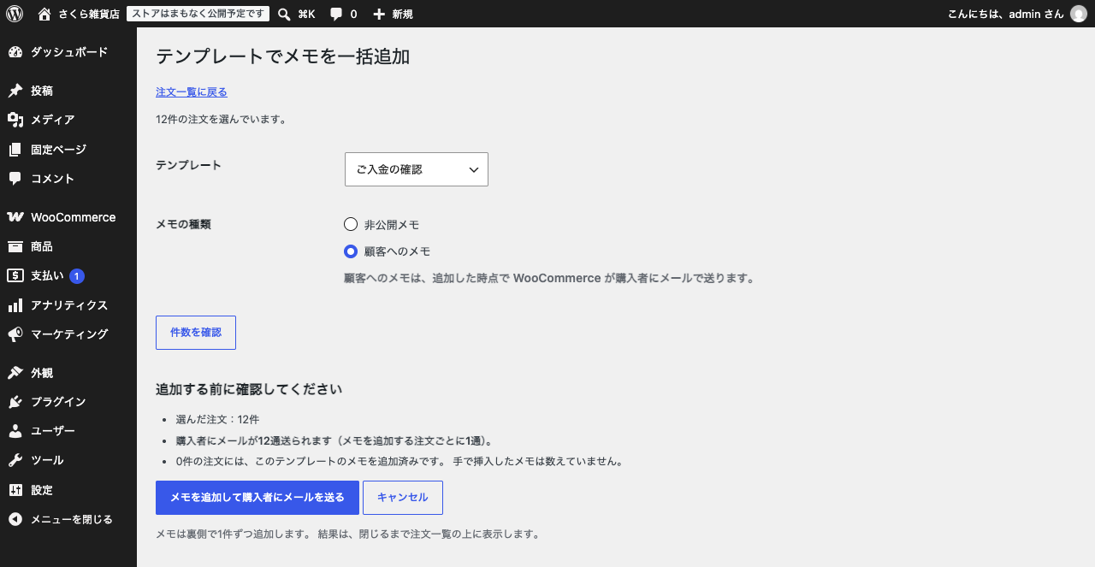This screenshot has width=1095, height=567.
Task: Click the メモの種類 field label
Action: click(x=183, y=224)
